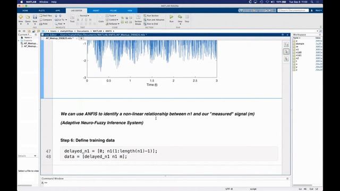Click Run to End
This screenshot has width=340, height=191.
tap(151, 24)
